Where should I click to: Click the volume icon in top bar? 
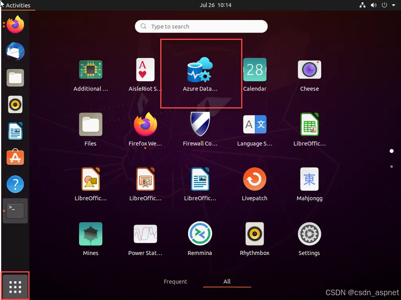(x=373, y=5)
